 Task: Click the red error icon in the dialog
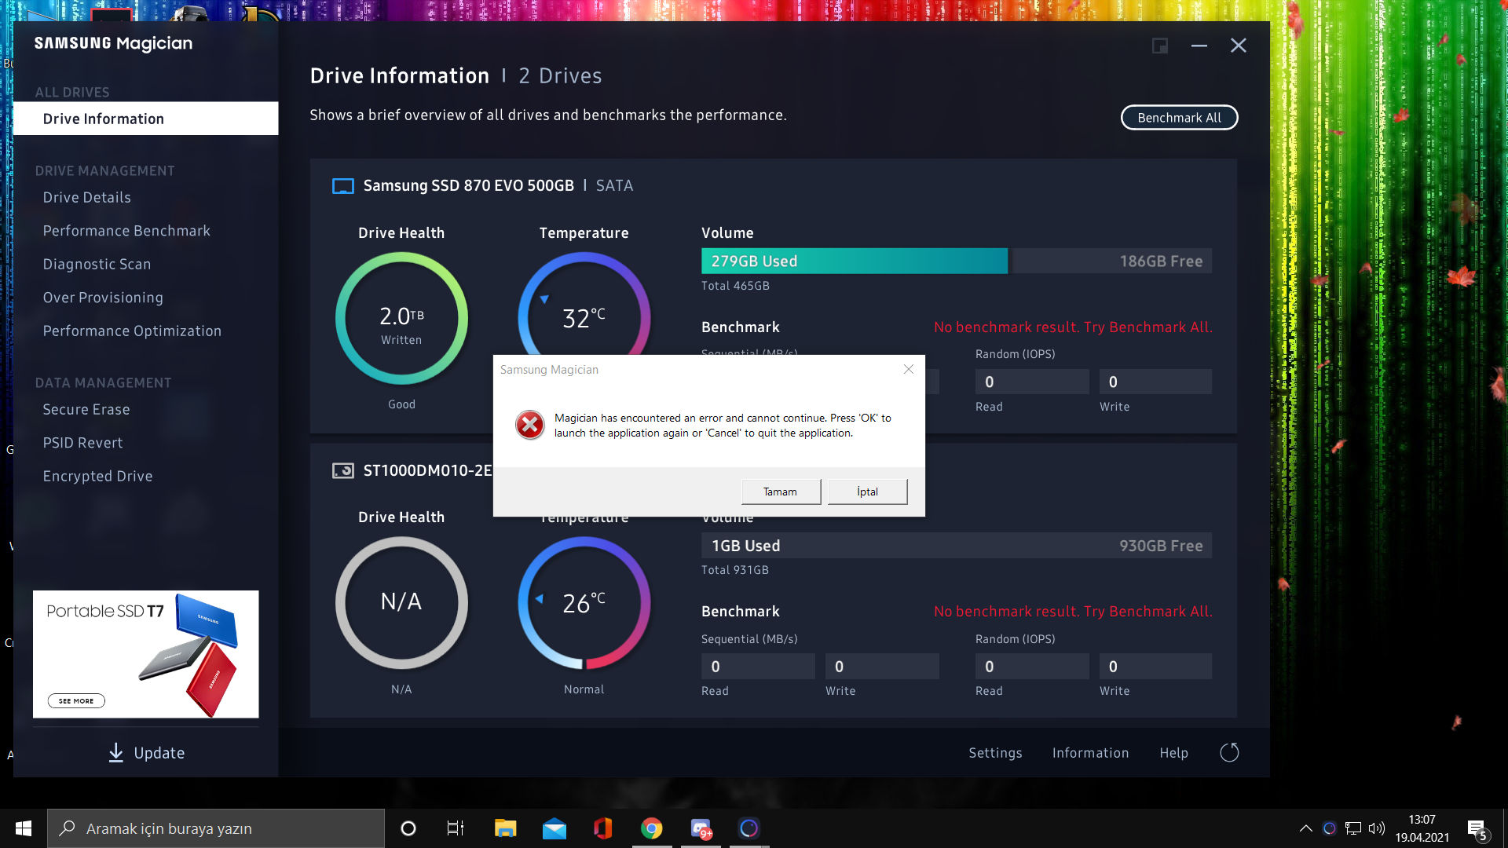530,425
